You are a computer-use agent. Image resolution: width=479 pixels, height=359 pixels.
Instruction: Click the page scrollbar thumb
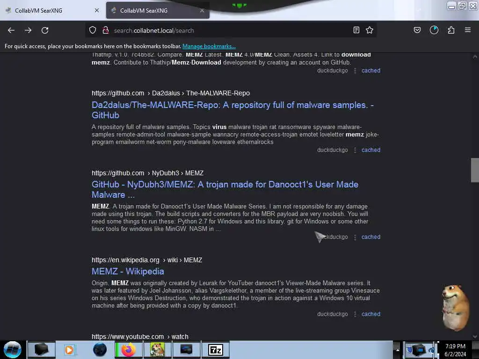point(475,170)
